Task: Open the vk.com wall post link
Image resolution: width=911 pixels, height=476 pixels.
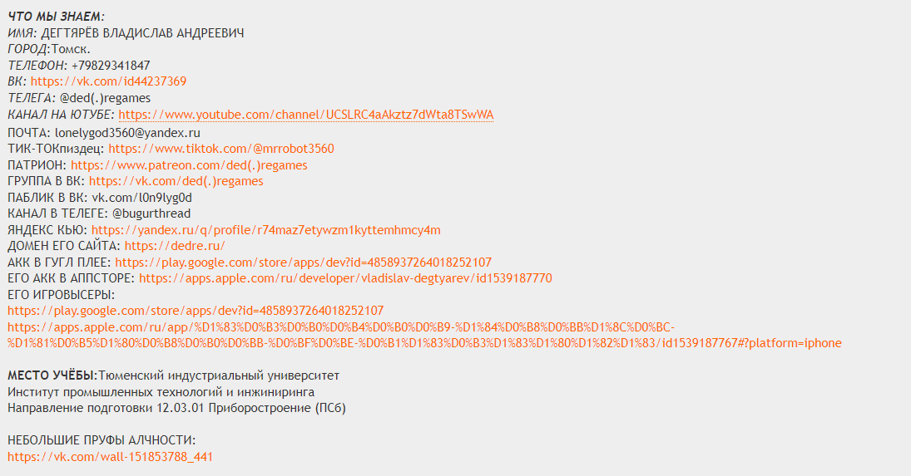Action: pos(110,456)
